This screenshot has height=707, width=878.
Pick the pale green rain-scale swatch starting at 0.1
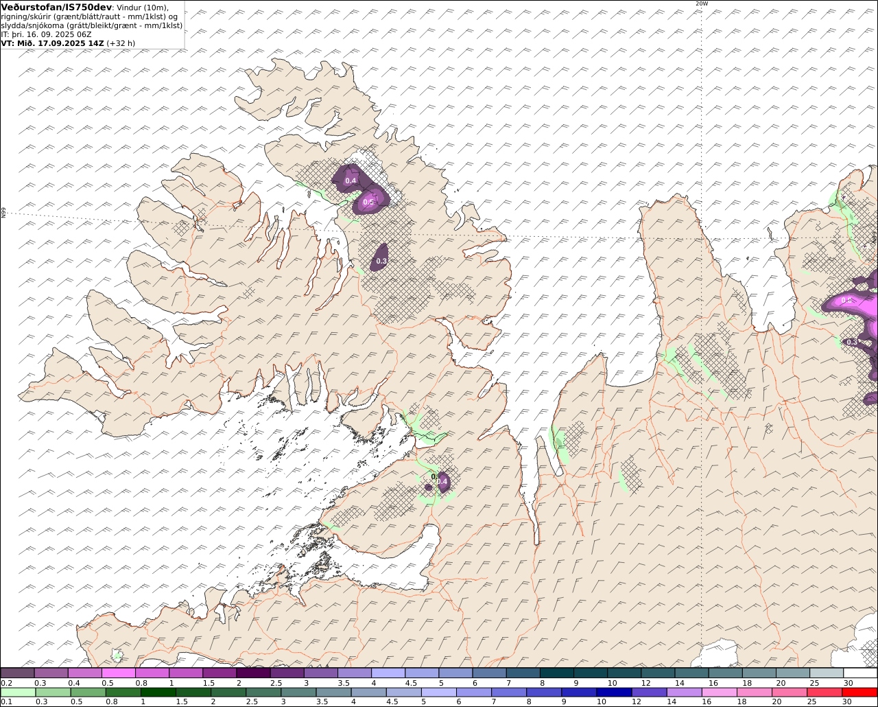[18, 692]
